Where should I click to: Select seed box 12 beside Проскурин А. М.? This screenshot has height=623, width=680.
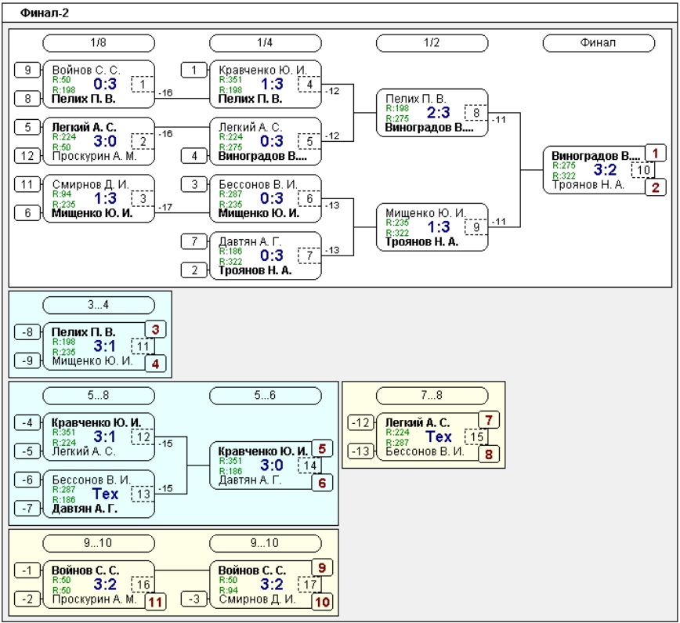coord(27,156)
